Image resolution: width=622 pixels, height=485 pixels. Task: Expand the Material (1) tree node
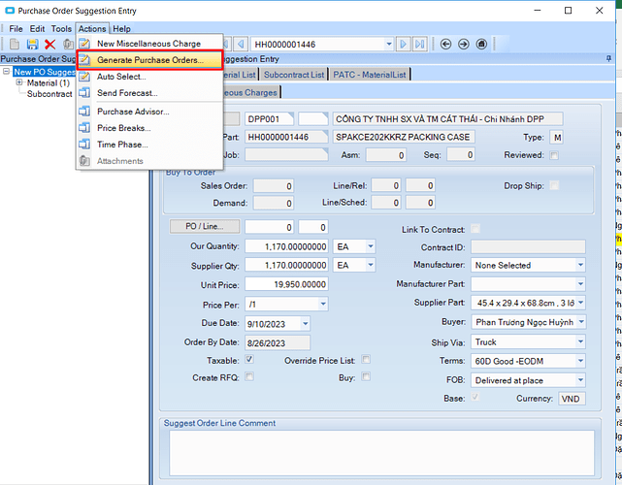pos(19,82)
